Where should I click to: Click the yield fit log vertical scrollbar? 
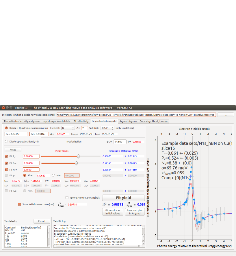tap(144, 235)
